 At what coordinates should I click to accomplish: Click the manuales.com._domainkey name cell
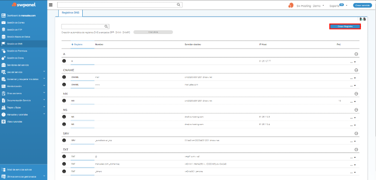pos(107,164)
